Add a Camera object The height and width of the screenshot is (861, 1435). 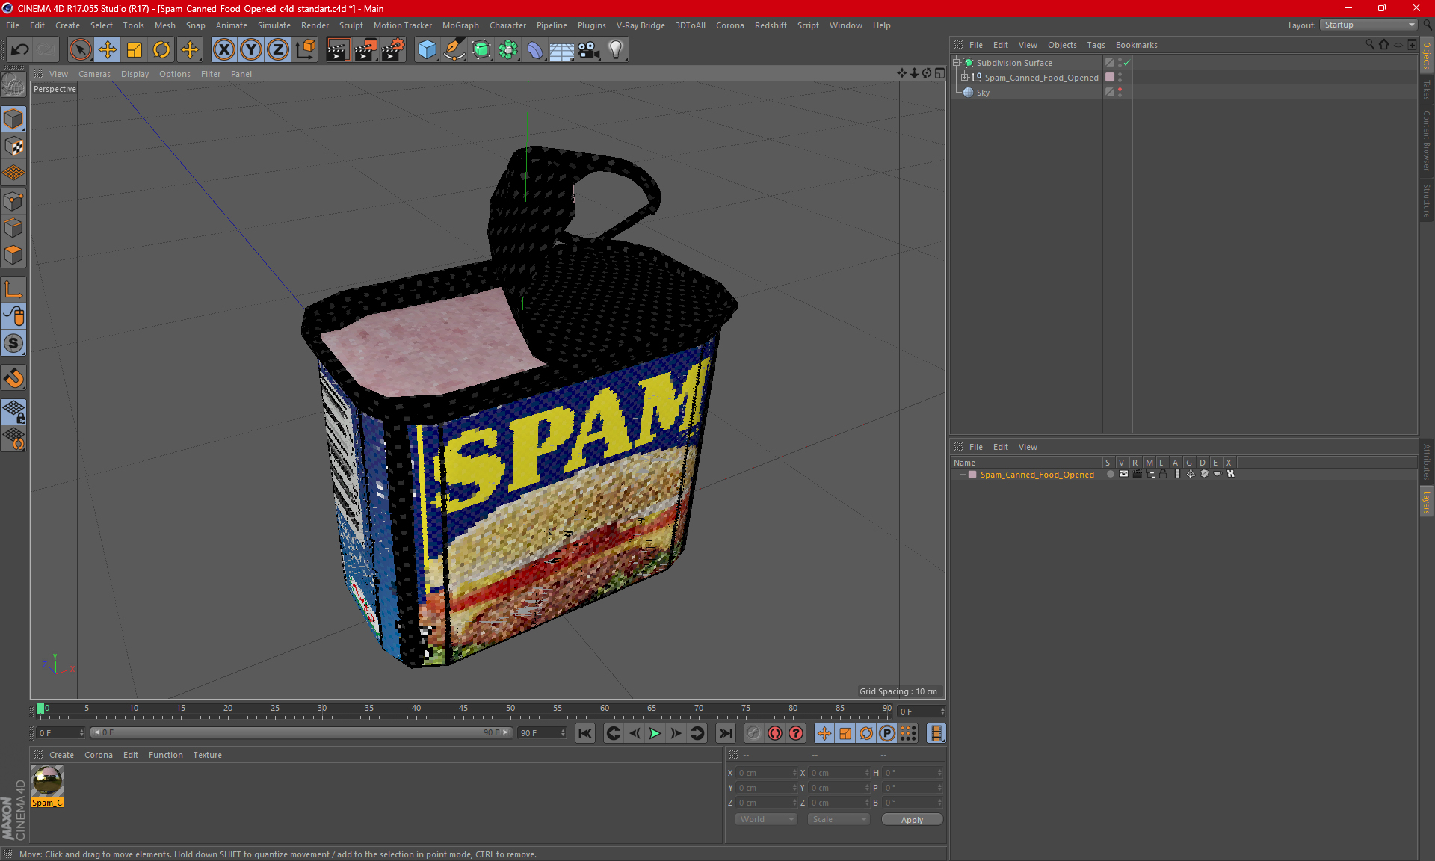tap(589, 50)
